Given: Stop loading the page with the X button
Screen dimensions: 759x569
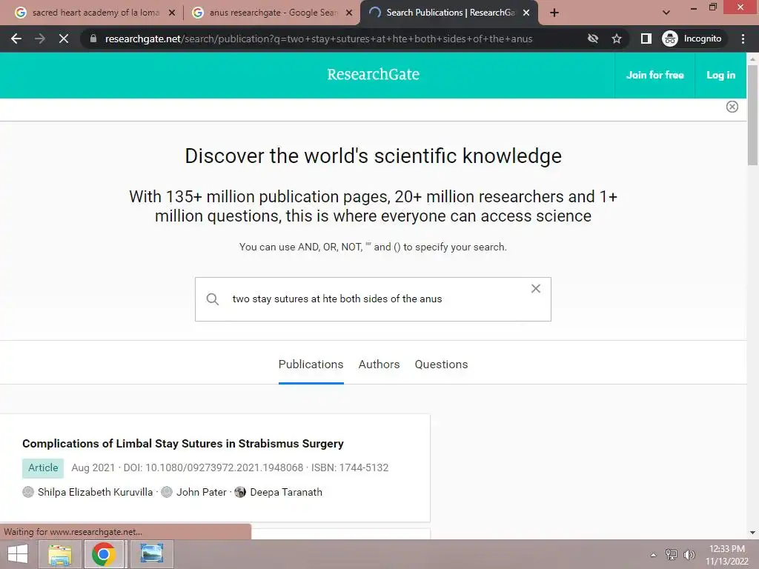Looking at the screenshot, I should pyautogui.click(x=64, y=39).
